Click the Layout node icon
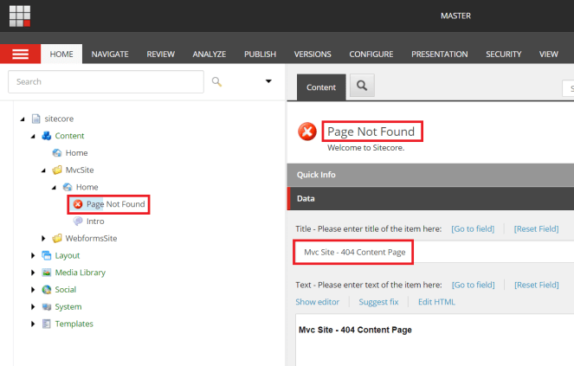 (x=47, y=255)
